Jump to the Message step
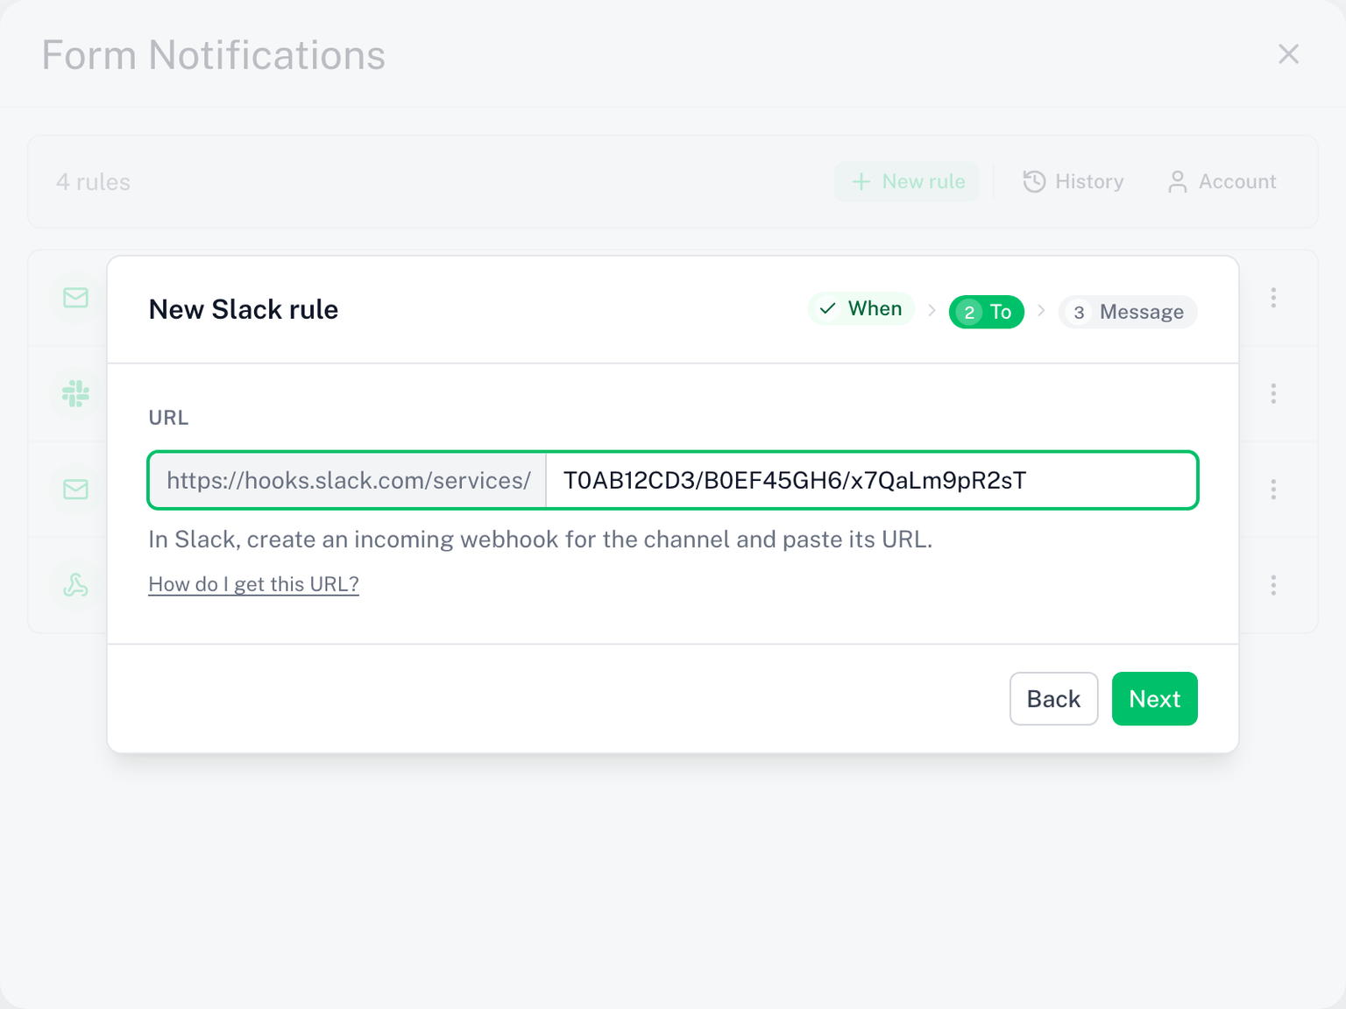The image size is (1346, 1009). pyautogui.click(x=1128, y=312)
